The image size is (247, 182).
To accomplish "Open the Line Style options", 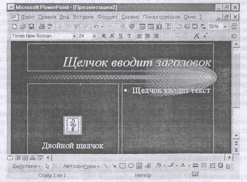I will pyautogui.click(x=195, y=165).
